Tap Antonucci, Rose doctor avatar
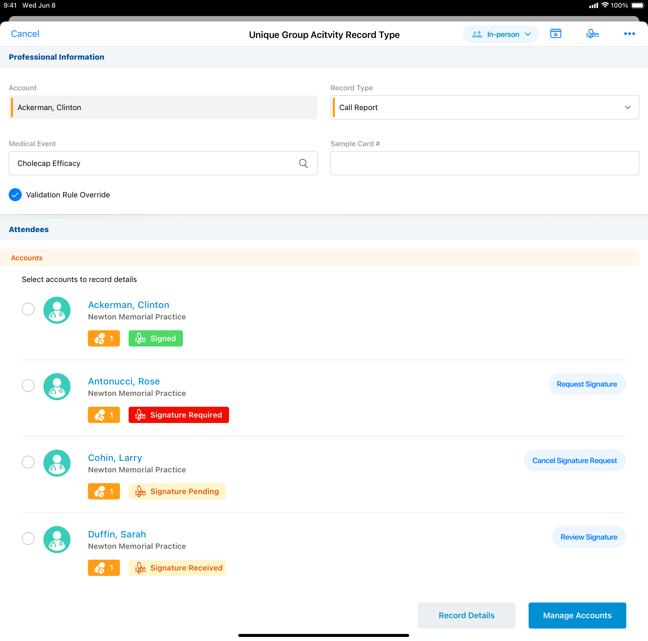The height and width of the screenshot is (641, 648). [57, 386]
